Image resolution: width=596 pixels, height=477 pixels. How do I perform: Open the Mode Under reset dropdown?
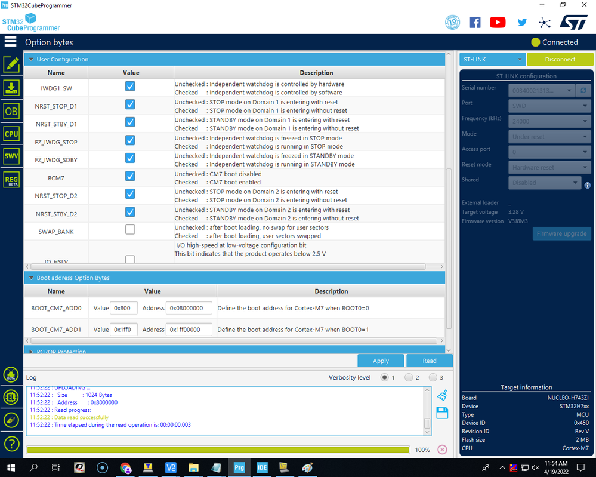(549, 136)
